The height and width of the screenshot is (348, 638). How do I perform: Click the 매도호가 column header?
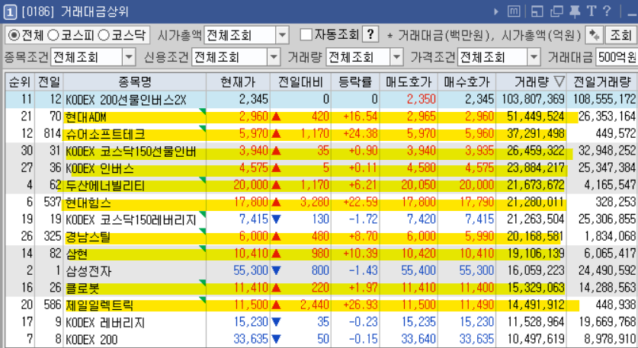pos(409,81)
